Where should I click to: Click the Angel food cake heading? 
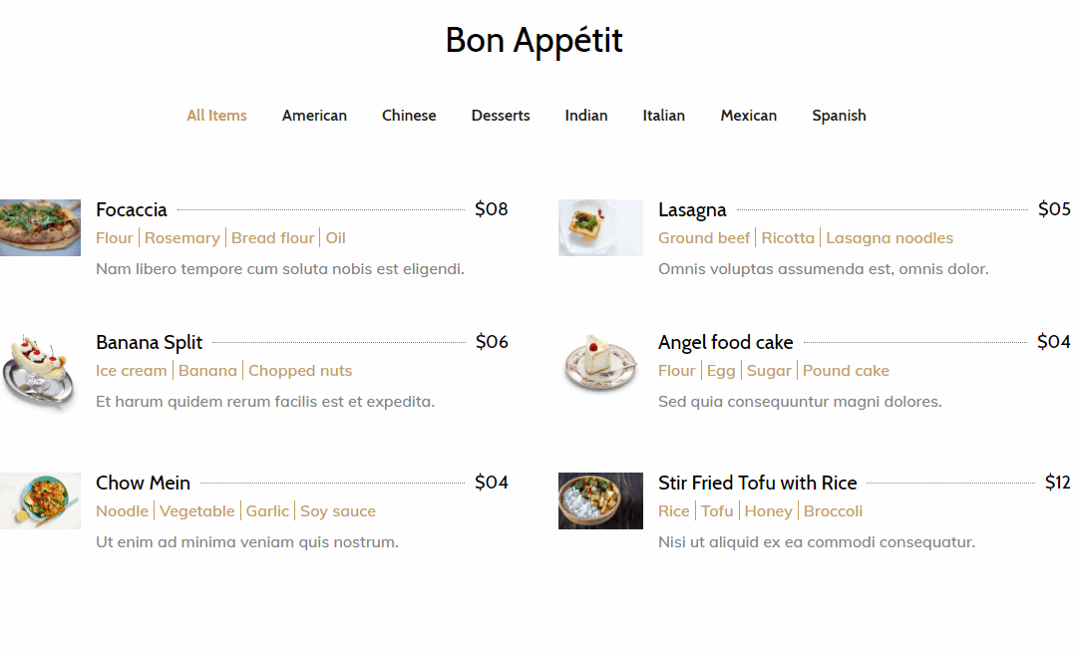(725, 342)
